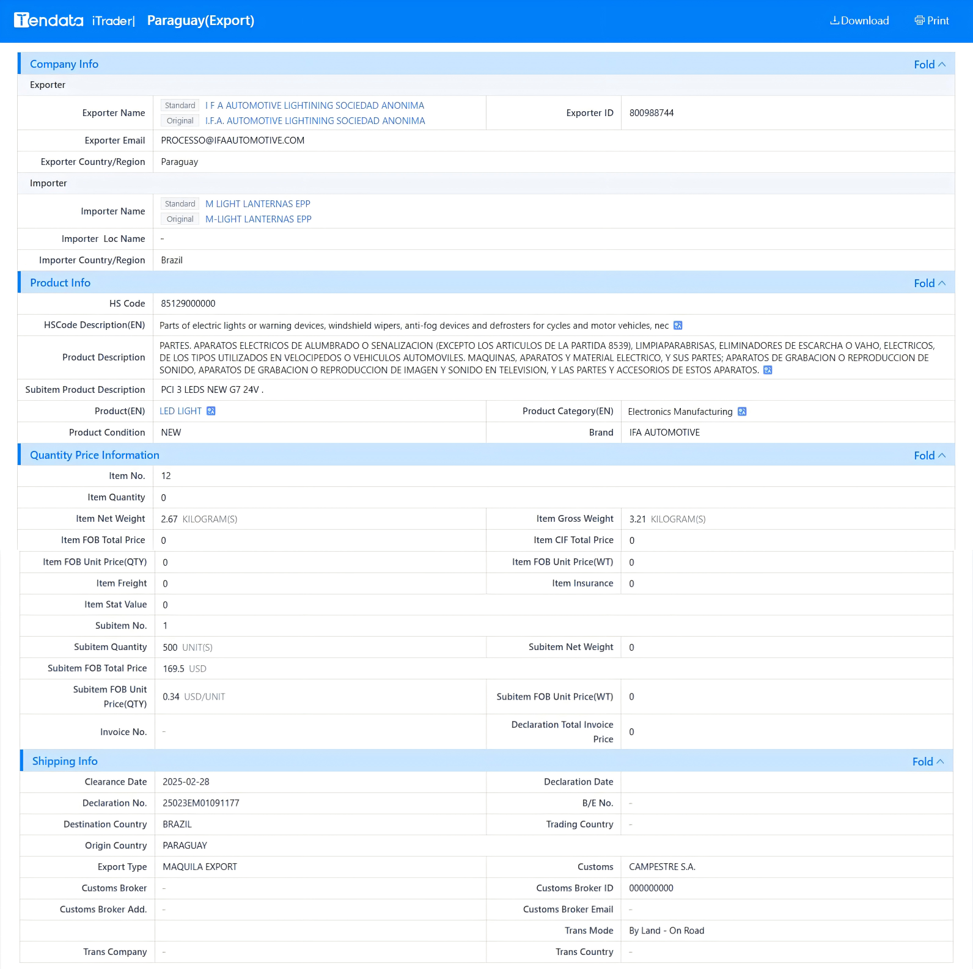Click brand value IFA AUTOMOTIVE
The width and height of the screenshot is (973, 969).
coord(664,433)
